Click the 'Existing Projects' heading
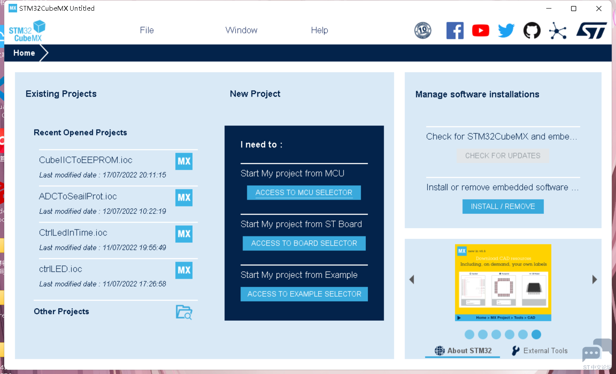The width and height of the screenshot is (616, 374). pos(61,94)
